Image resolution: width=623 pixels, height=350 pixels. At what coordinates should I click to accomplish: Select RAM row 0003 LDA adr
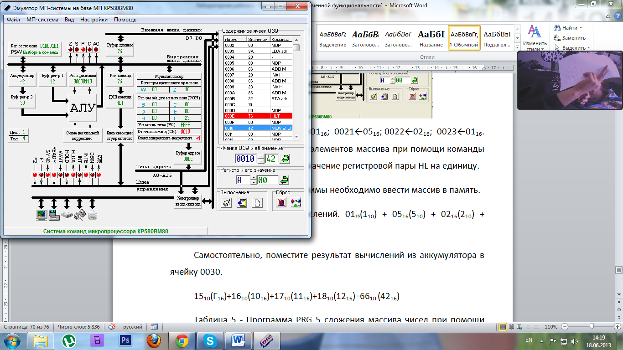pyautogui.click(x=258, y=51)
